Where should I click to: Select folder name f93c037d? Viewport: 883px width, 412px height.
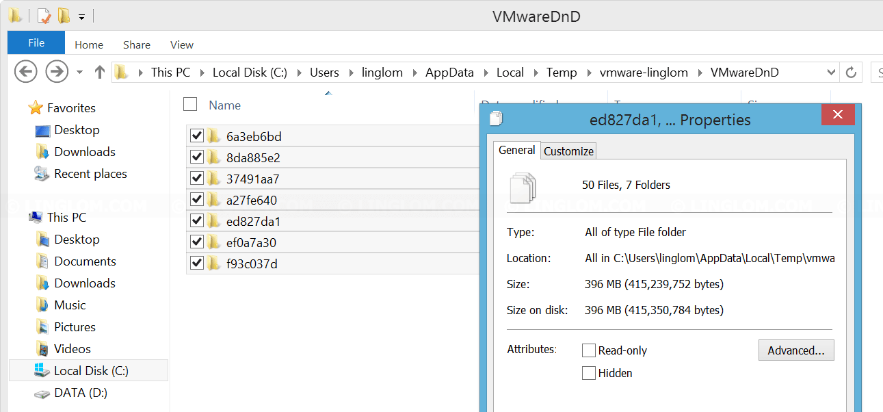click(x=252, y=264)
